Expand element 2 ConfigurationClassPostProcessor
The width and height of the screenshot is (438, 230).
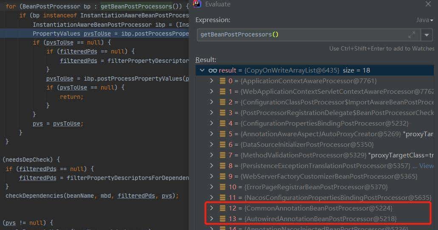pos(212,102)
